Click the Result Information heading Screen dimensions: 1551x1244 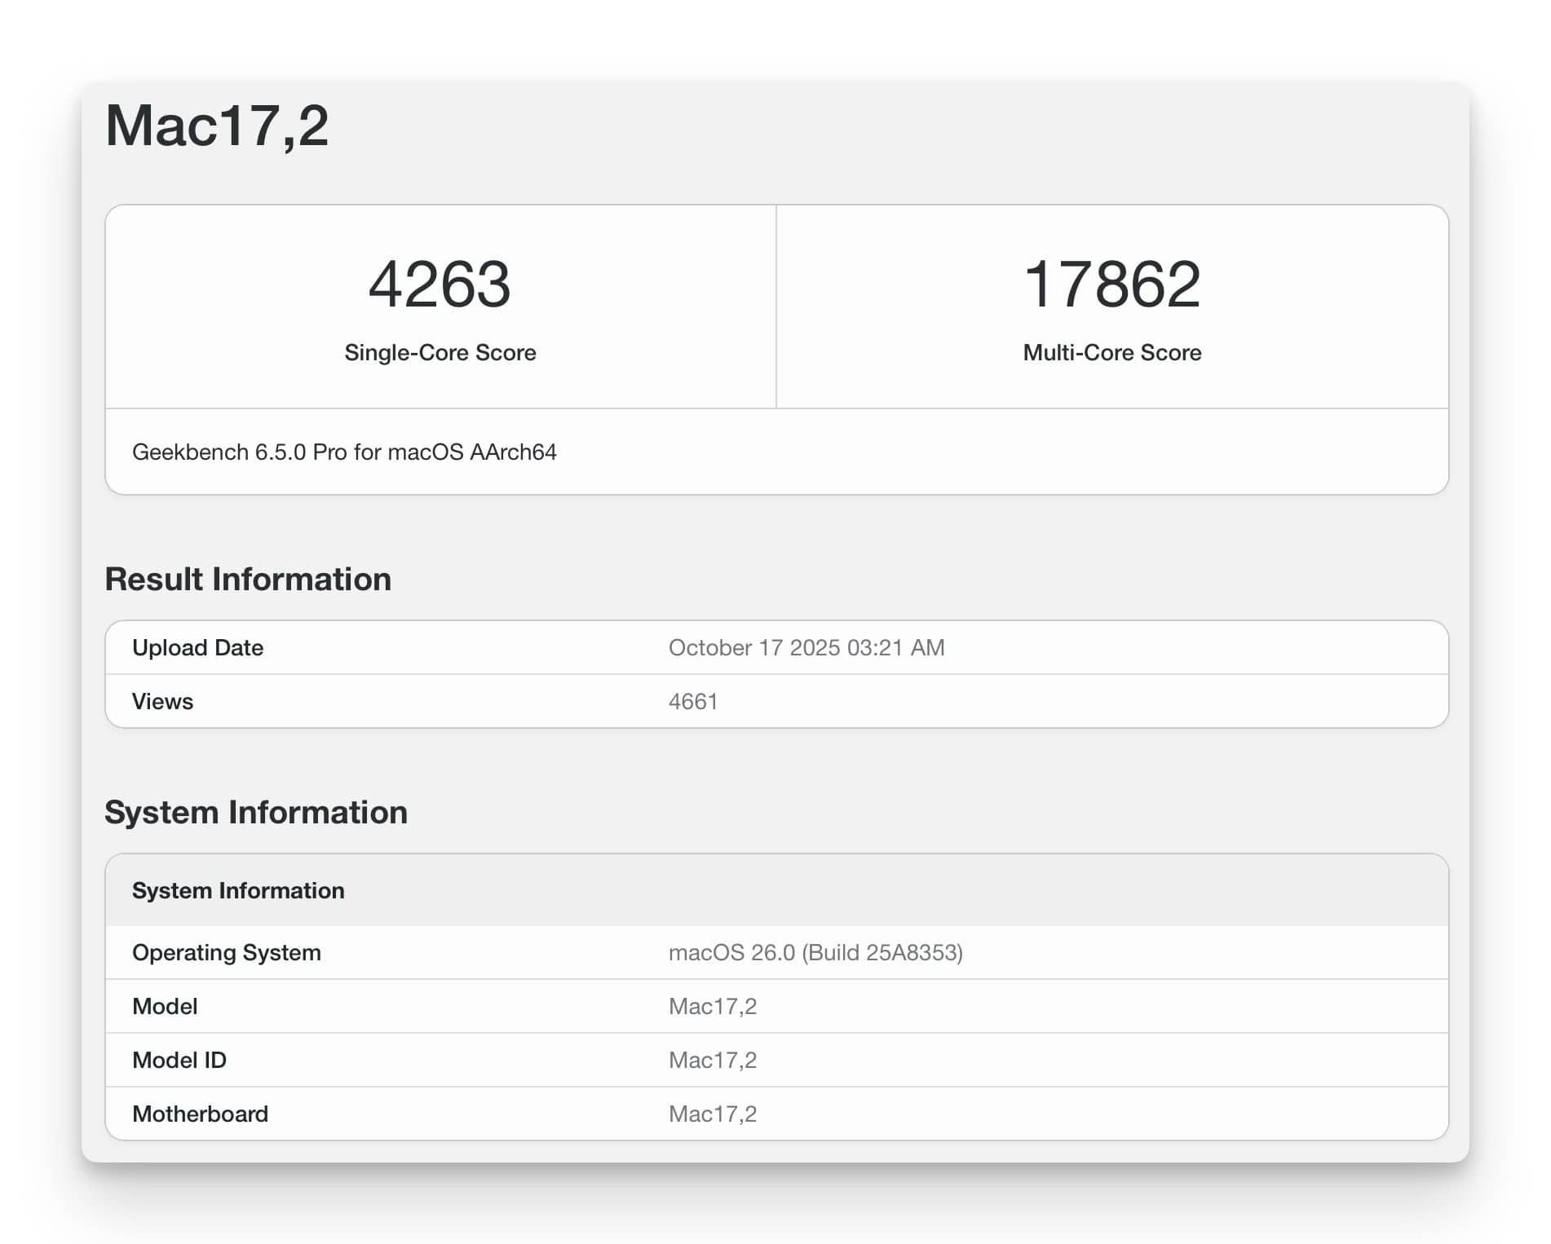pos(248,580)
